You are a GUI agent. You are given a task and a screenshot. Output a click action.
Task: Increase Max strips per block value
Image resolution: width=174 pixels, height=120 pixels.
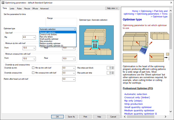point(113,67)
